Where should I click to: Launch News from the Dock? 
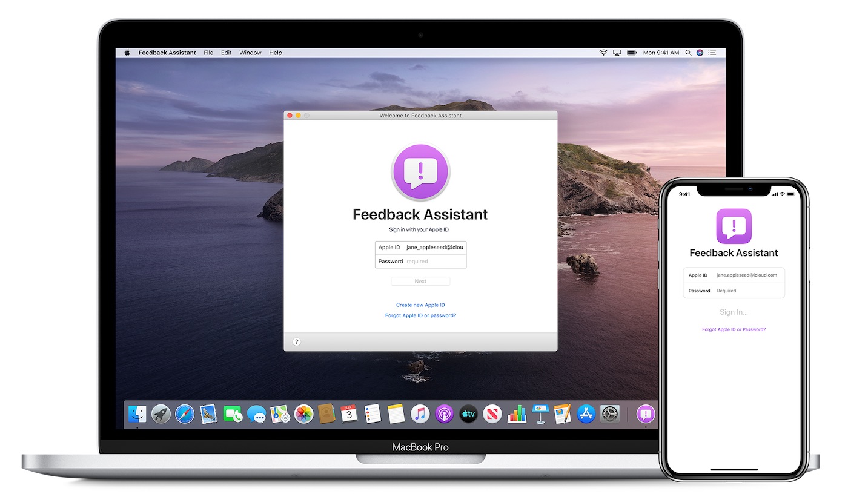(x=492, y=414)
